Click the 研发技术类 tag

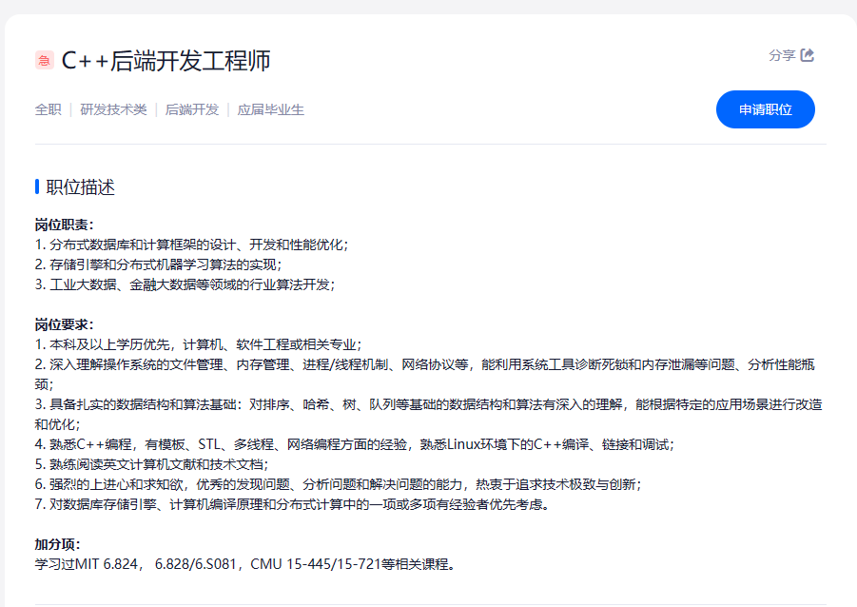click(114, 110)
